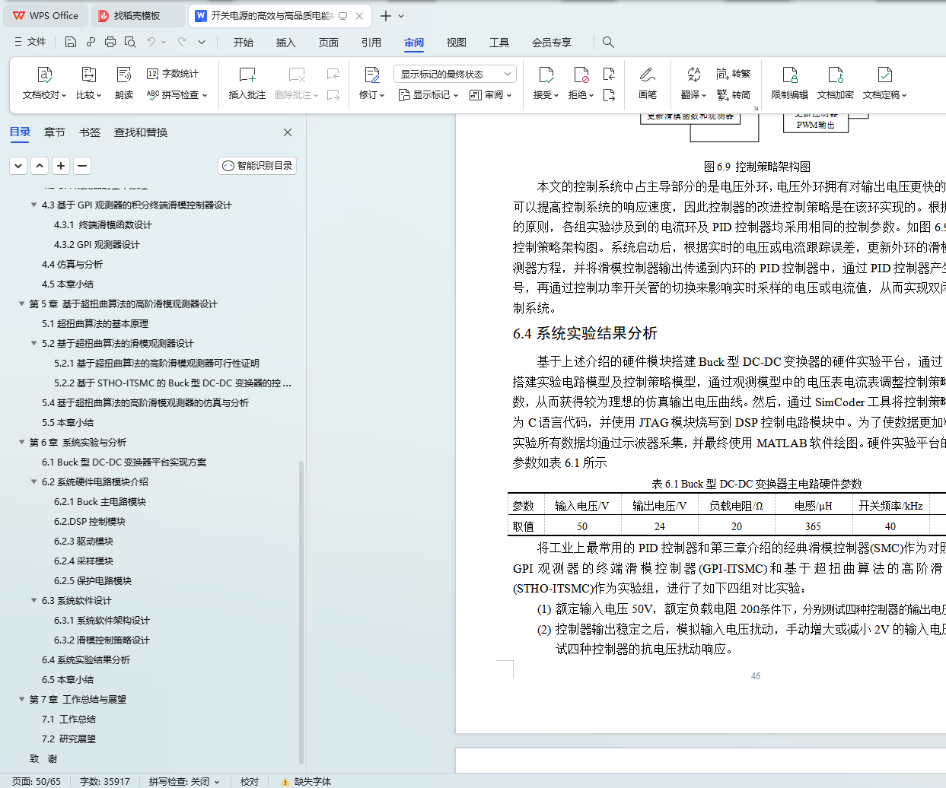Click the save icon in quick access bar

[x=71, y=42]
